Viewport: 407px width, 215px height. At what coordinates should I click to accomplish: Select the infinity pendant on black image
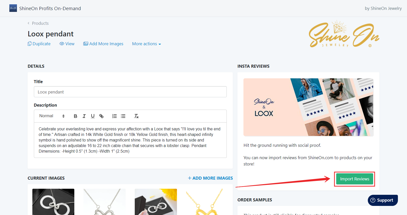pyautogui.click(x=53, y=202)
